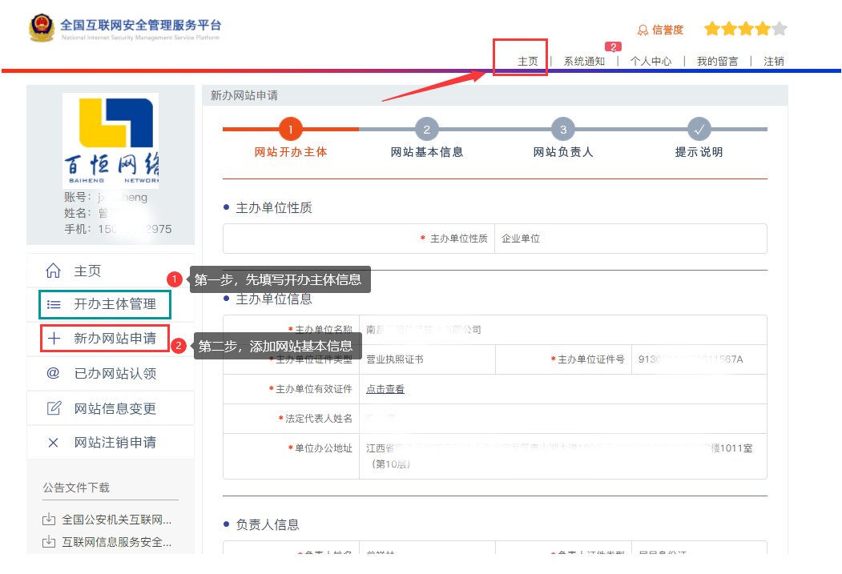This screenshot has height=574, width=842.
Task: Select step 2 网站基本信息 in the progress bar
Action: click(x=426, y=129)
